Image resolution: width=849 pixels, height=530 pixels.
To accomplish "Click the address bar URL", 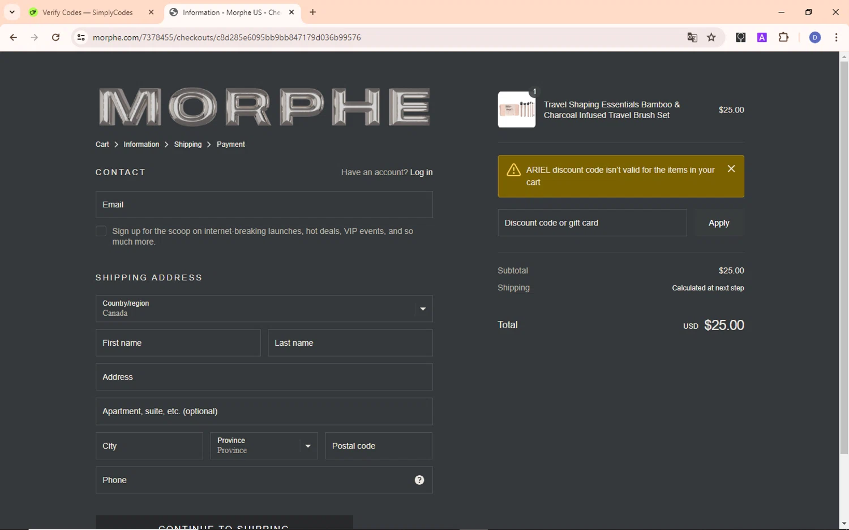I will click(x=226, y=37).
